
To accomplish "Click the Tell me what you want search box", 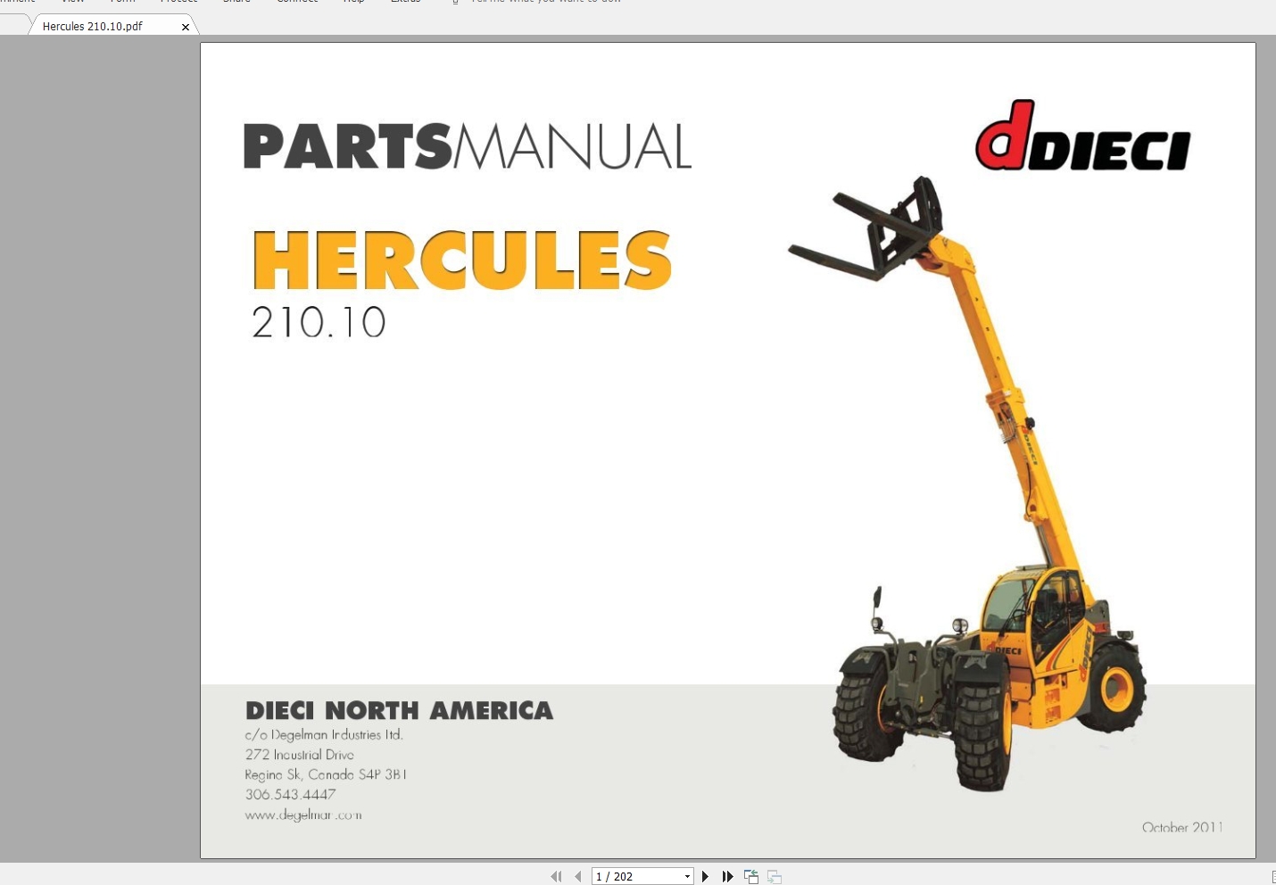I will (x=544, y=2).
